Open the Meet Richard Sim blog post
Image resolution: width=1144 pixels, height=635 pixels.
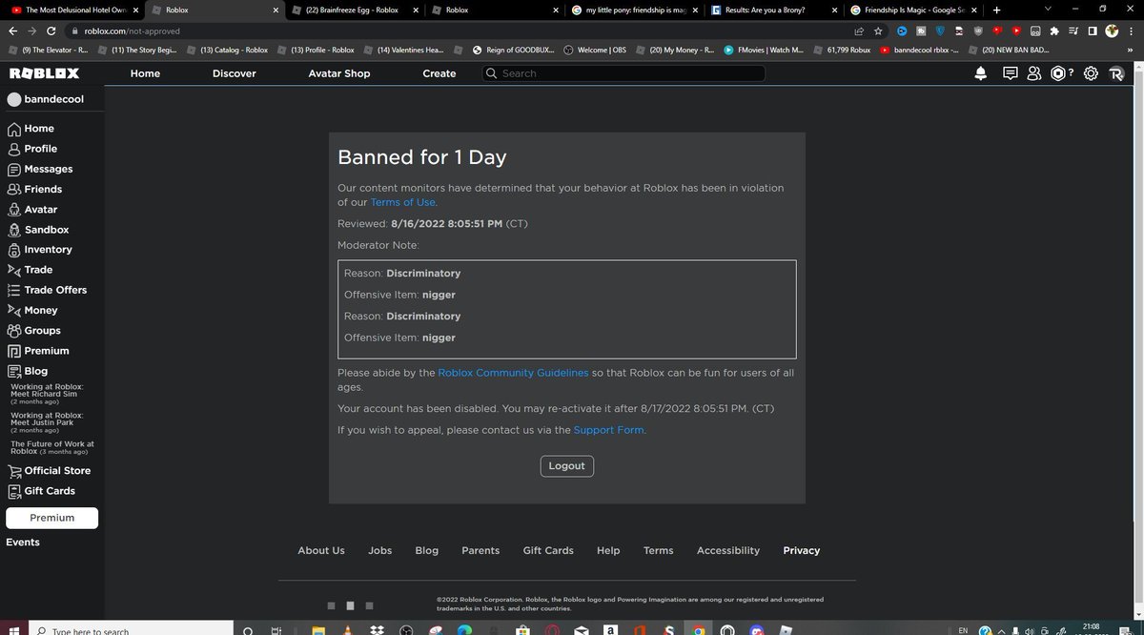[48, 394]
